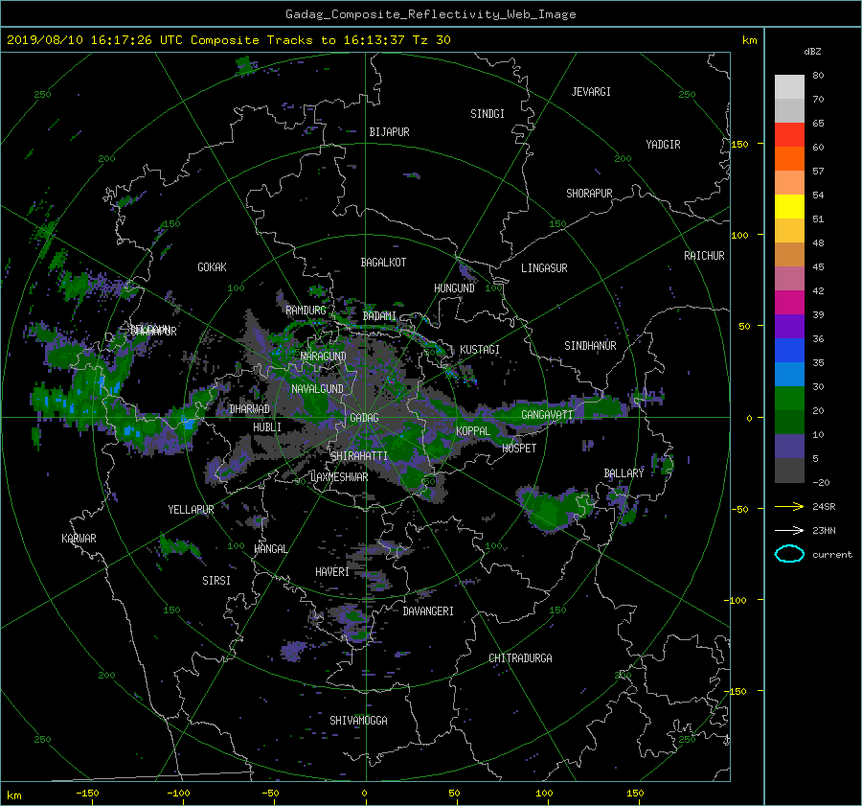Click the white 23MN arrow legend icon
Screen dimensions: 862x806
coord(789,530)
